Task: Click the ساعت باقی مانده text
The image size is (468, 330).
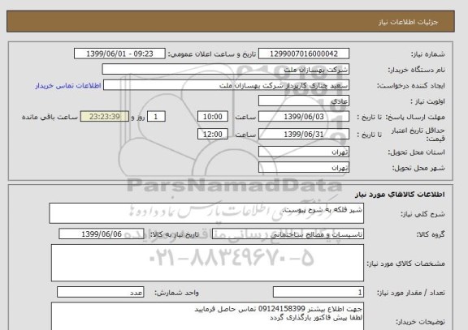Action: [50, 117]
